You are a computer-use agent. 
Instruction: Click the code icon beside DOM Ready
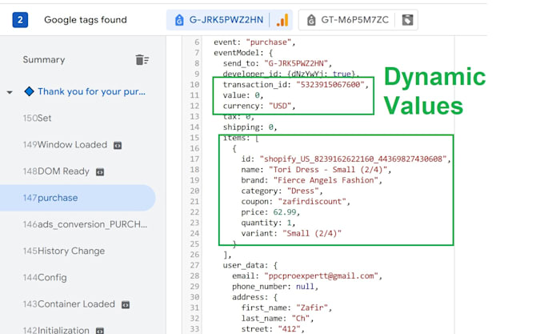[x=100, y=172]
